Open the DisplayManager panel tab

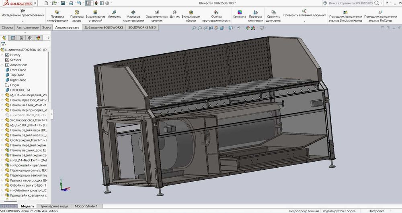[38, 38]
